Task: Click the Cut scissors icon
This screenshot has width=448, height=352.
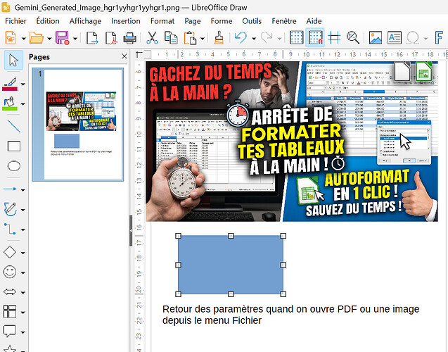Action: point(152,38)
